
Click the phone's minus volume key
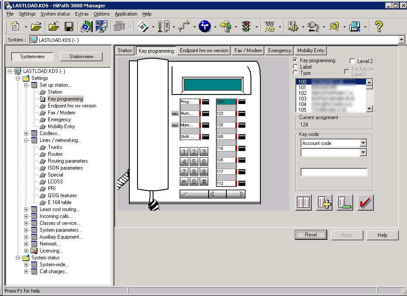(x=175, y=125)
